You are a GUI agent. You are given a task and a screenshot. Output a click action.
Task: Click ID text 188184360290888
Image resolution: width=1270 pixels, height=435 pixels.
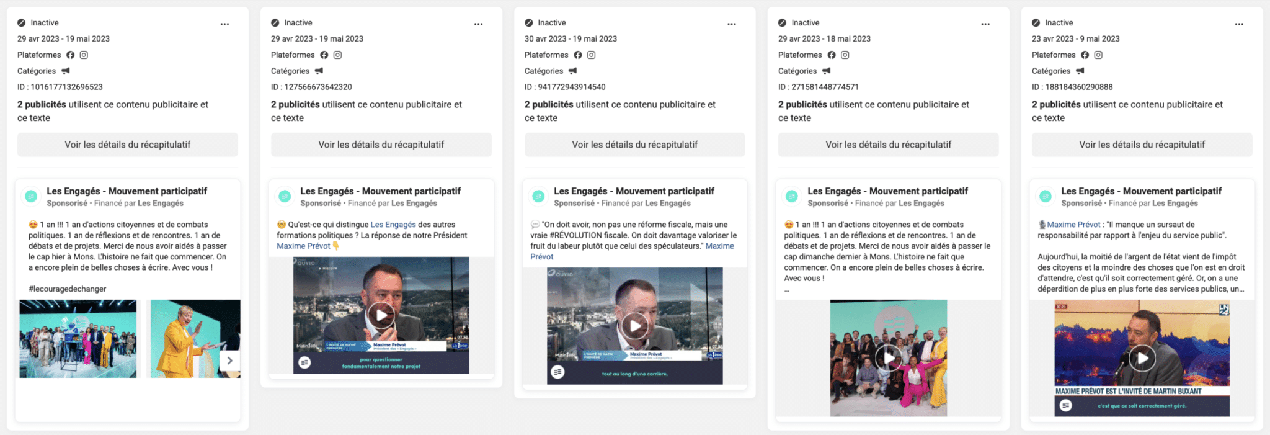1072,87
